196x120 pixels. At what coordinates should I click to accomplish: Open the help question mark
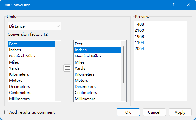pyautogui.click(x=174, y=5)
